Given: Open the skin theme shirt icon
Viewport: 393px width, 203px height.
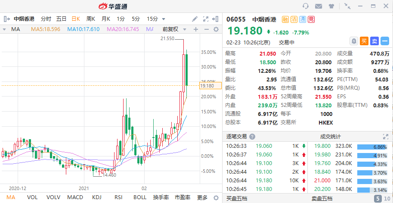Looking at the screenshot, I should 331,6.
